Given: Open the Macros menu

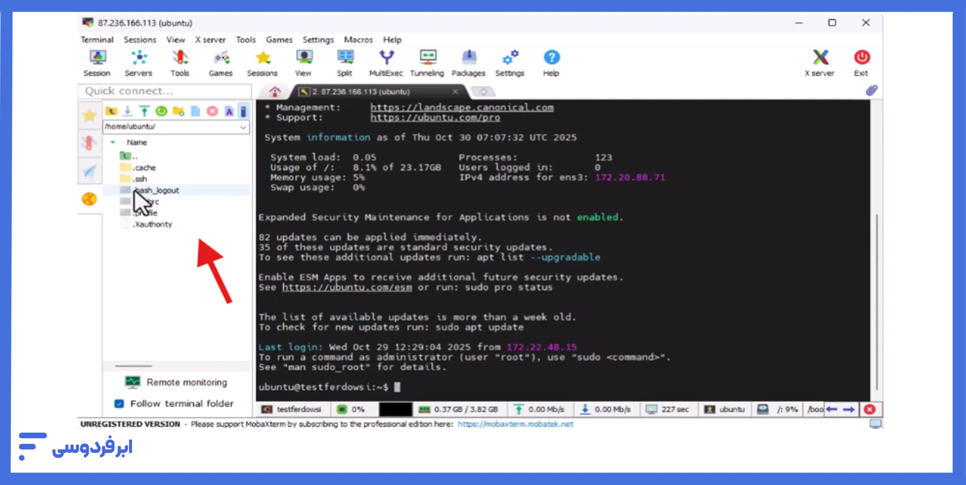Looking at the screenshot, I should pyautogui.click(x=358, y=40).
